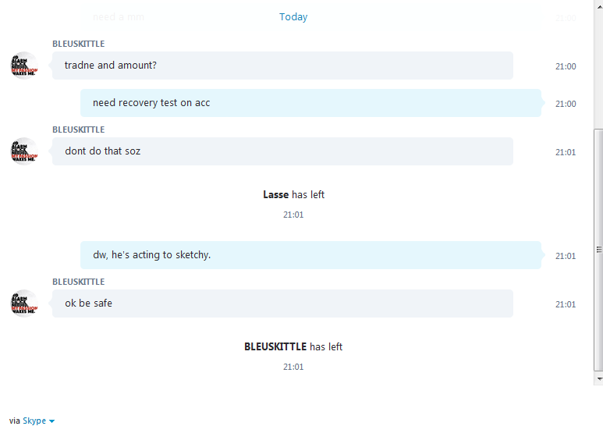Screen dimensions: 603x426
Task: Select the 'dont do that soz' message
Action: point(282,151)
